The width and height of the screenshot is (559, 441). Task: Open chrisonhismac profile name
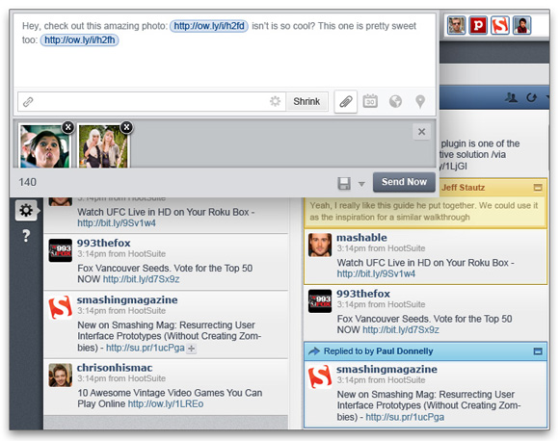(115, 368)
